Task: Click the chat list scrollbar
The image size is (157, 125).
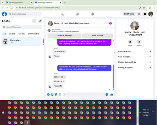Action: point(43,41)
